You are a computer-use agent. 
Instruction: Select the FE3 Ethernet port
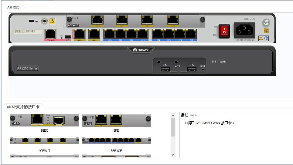point(143,34)
